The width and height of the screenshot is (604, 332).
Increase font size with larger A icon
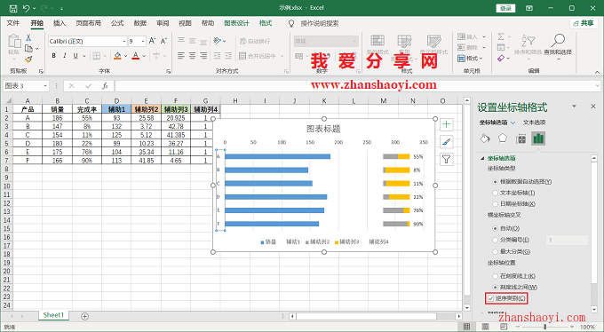pos(152,41)
